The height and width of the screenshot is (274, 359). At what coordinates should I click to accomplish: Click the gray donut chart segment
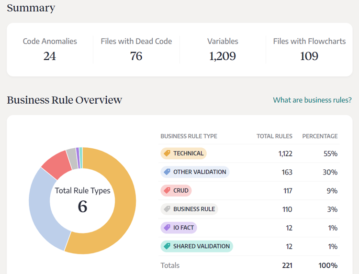coord(73,159)
